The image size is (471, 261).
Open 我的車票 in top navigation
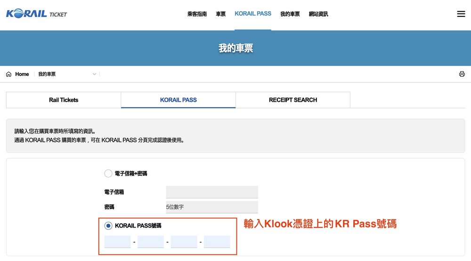coord(290,14)
